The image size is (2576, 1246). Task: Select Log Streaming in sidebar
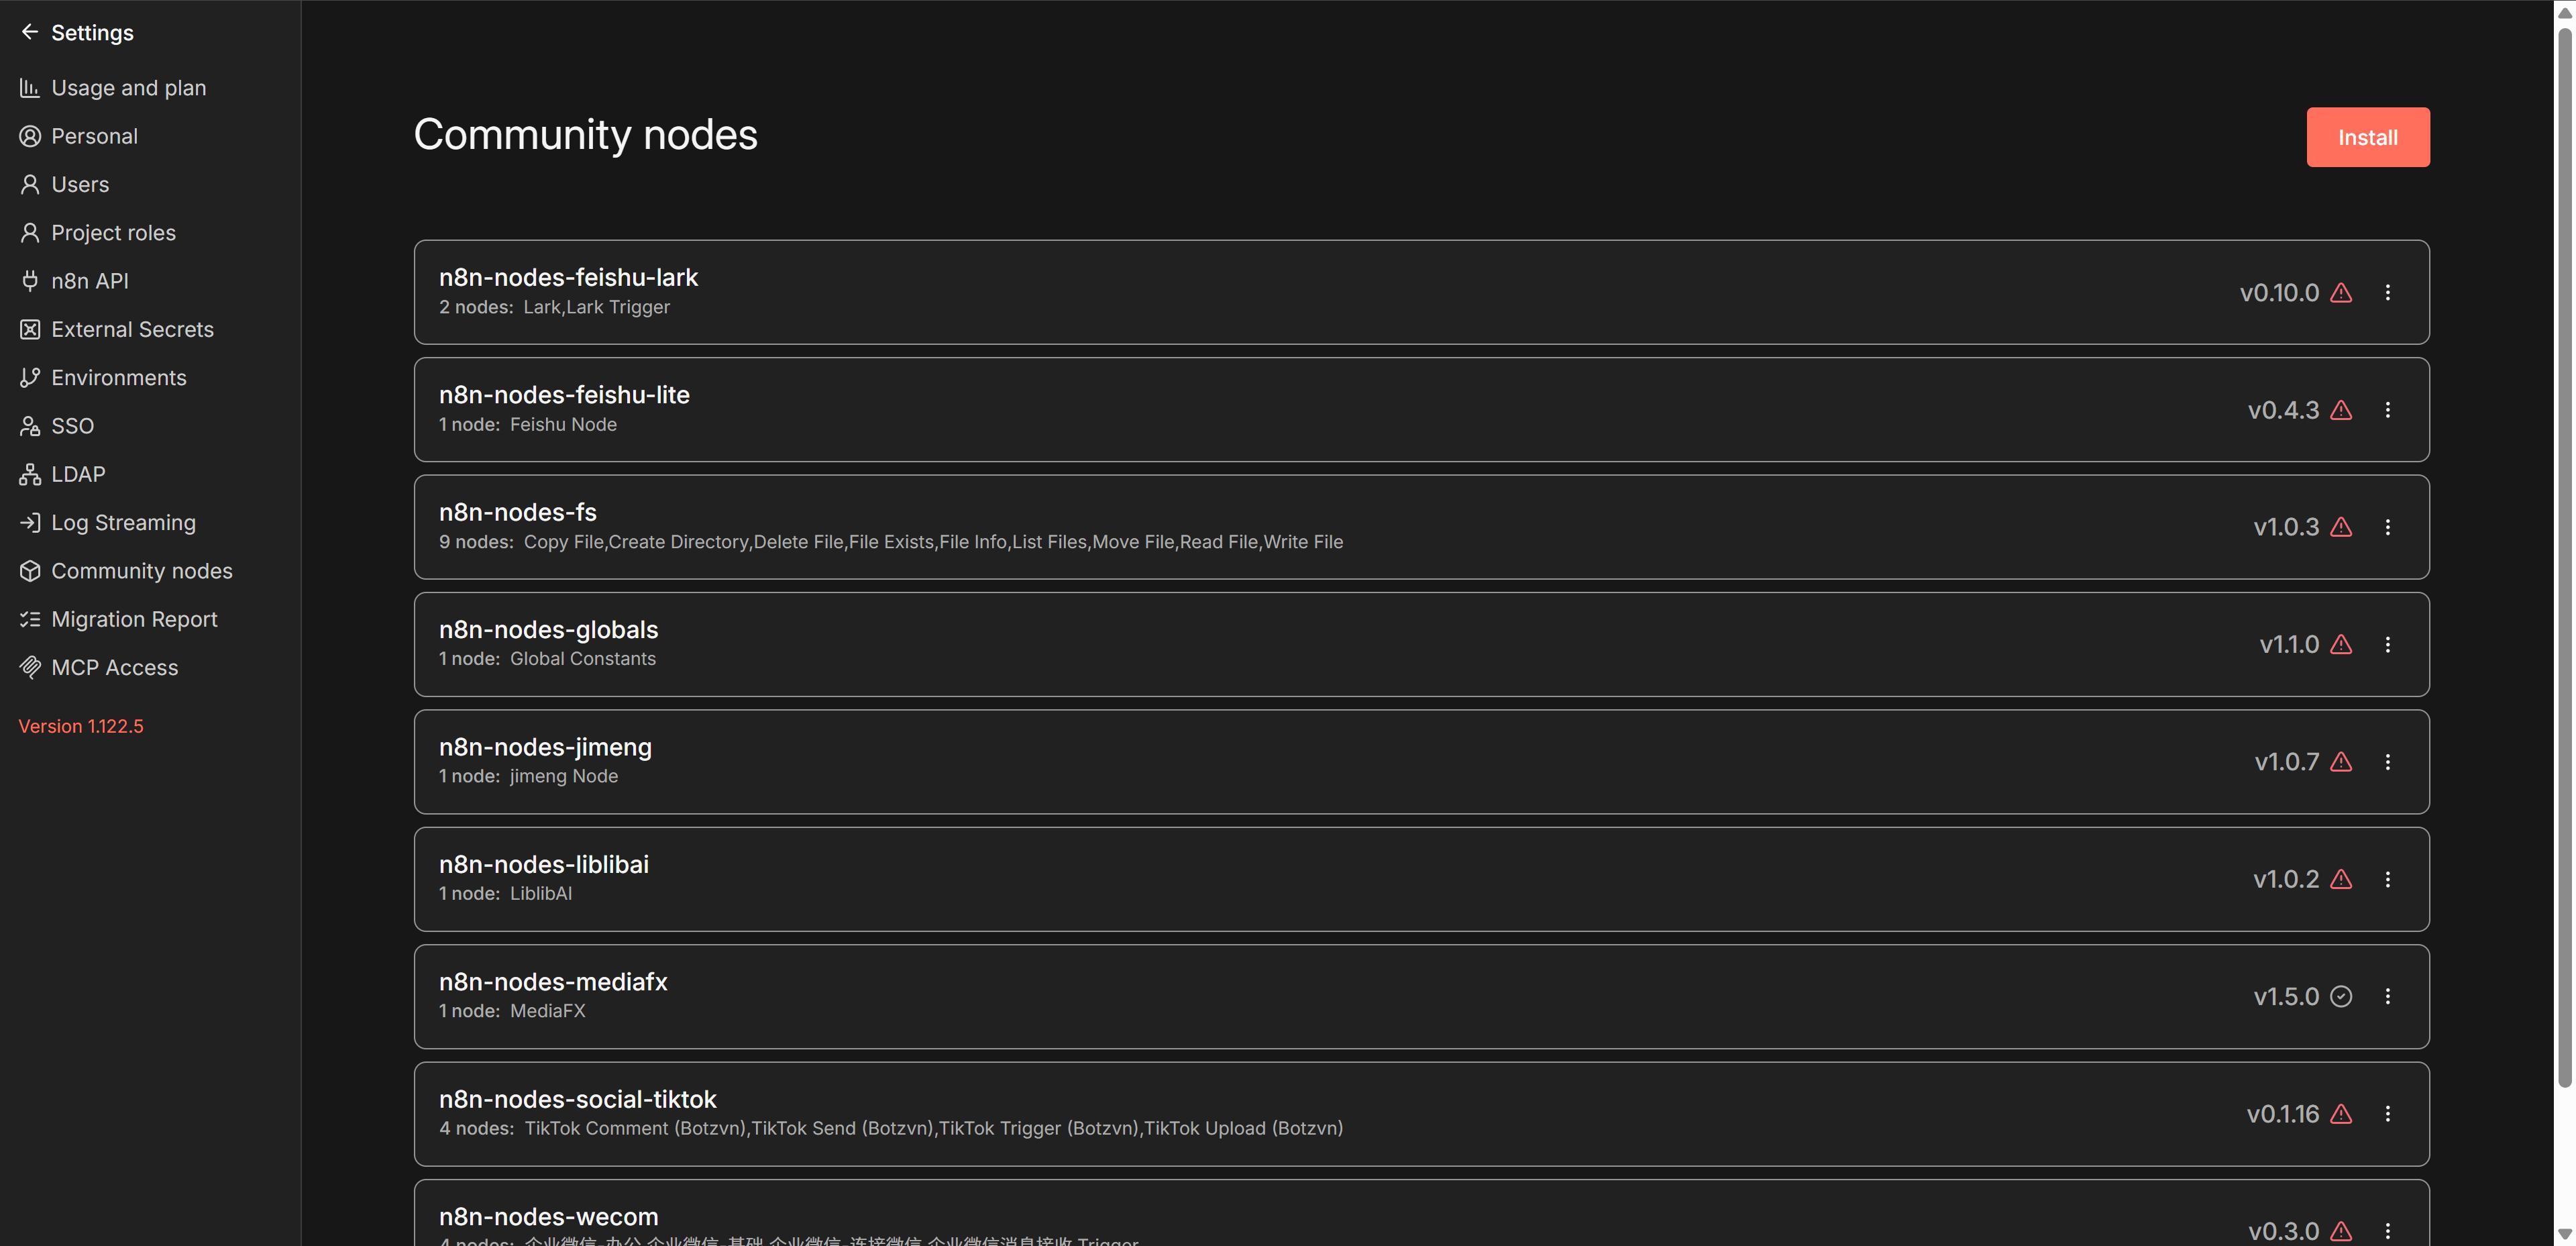point(123,523)
